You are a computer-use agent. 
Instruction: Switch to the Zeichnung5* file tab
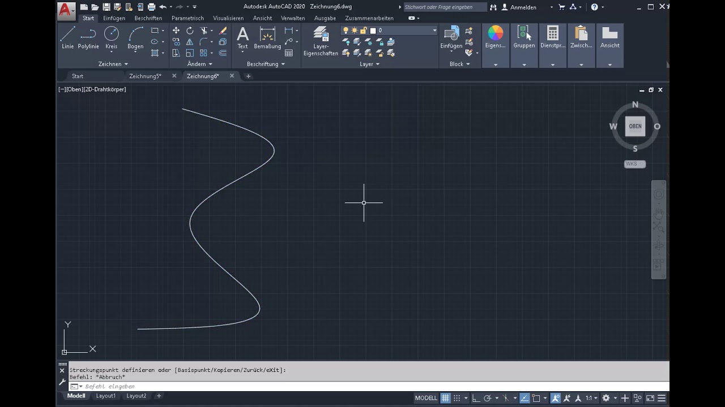[x=145, y=76]
